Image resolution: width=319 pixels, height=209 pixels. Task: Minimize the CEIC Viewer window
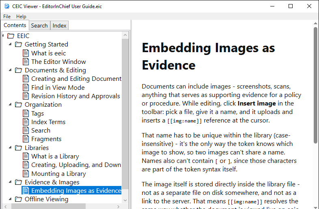[x=272, y=6]
